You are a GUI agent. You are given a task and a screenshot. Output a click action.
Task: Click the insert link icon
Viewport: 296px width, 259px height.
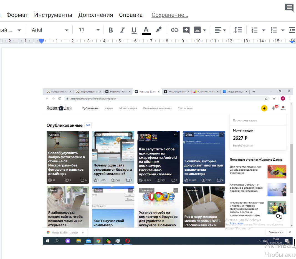point(174,30)
